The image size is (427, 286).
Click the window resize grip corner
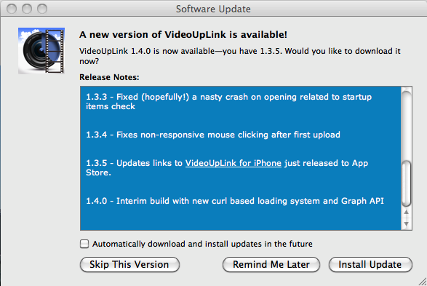click(423, 282)
